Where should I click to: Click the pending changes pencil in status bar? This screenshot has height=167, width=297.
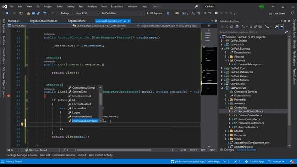236,161
